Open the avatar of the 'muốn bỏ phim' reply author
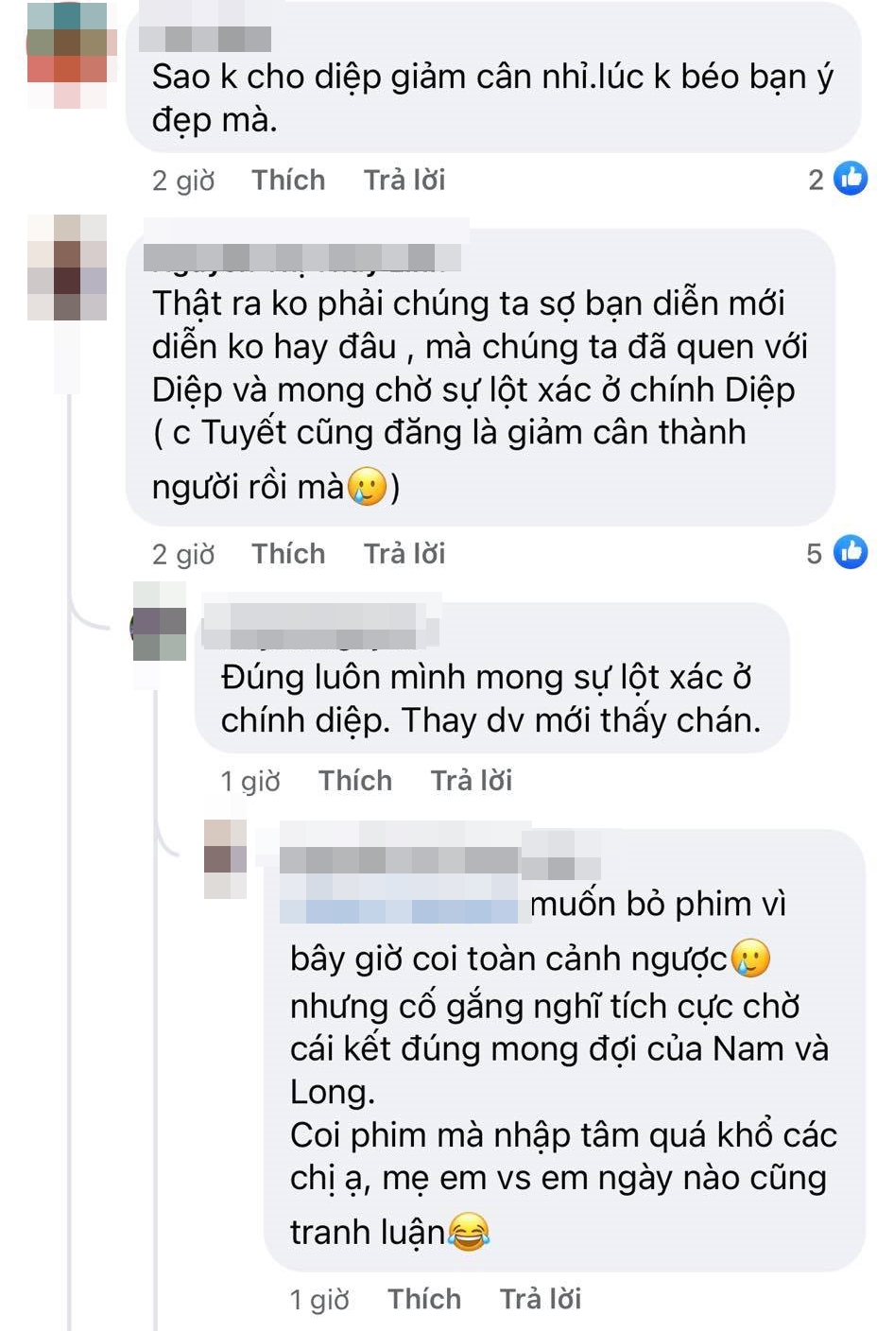 click(225, 858)
